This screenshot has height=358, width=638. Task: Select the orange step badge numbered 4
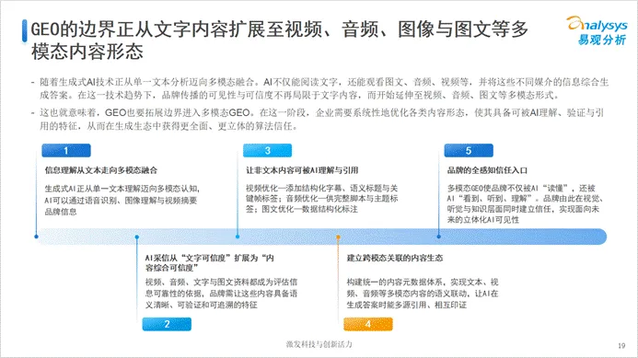point(368,324)
